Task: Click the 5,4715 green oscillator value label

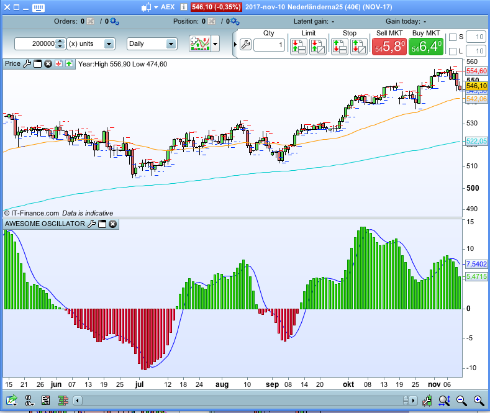Action: click(476, 276)
